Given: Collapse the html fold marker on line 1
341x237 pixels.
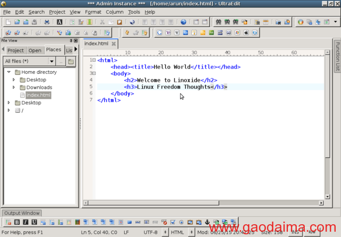Looking at the screenshot, I should click(x=94, y=60).
